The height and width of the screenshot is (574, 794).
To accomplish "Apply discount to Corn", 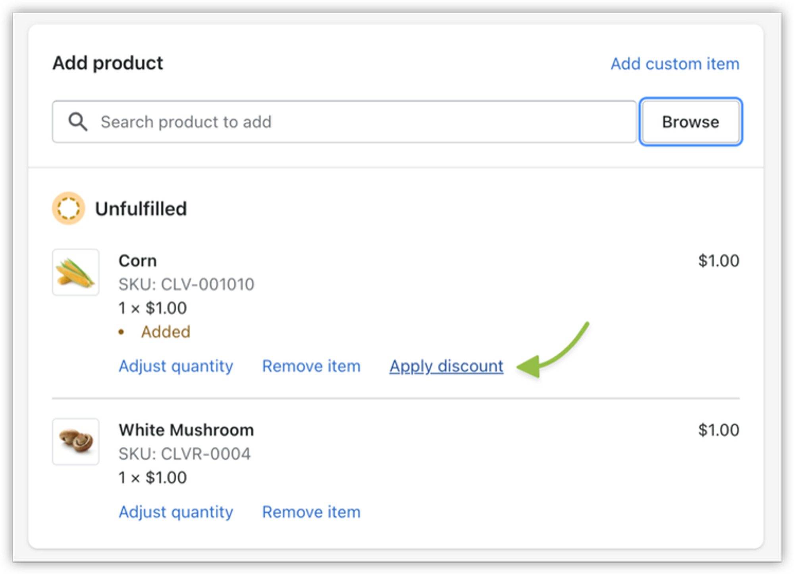I will [446, 366].
